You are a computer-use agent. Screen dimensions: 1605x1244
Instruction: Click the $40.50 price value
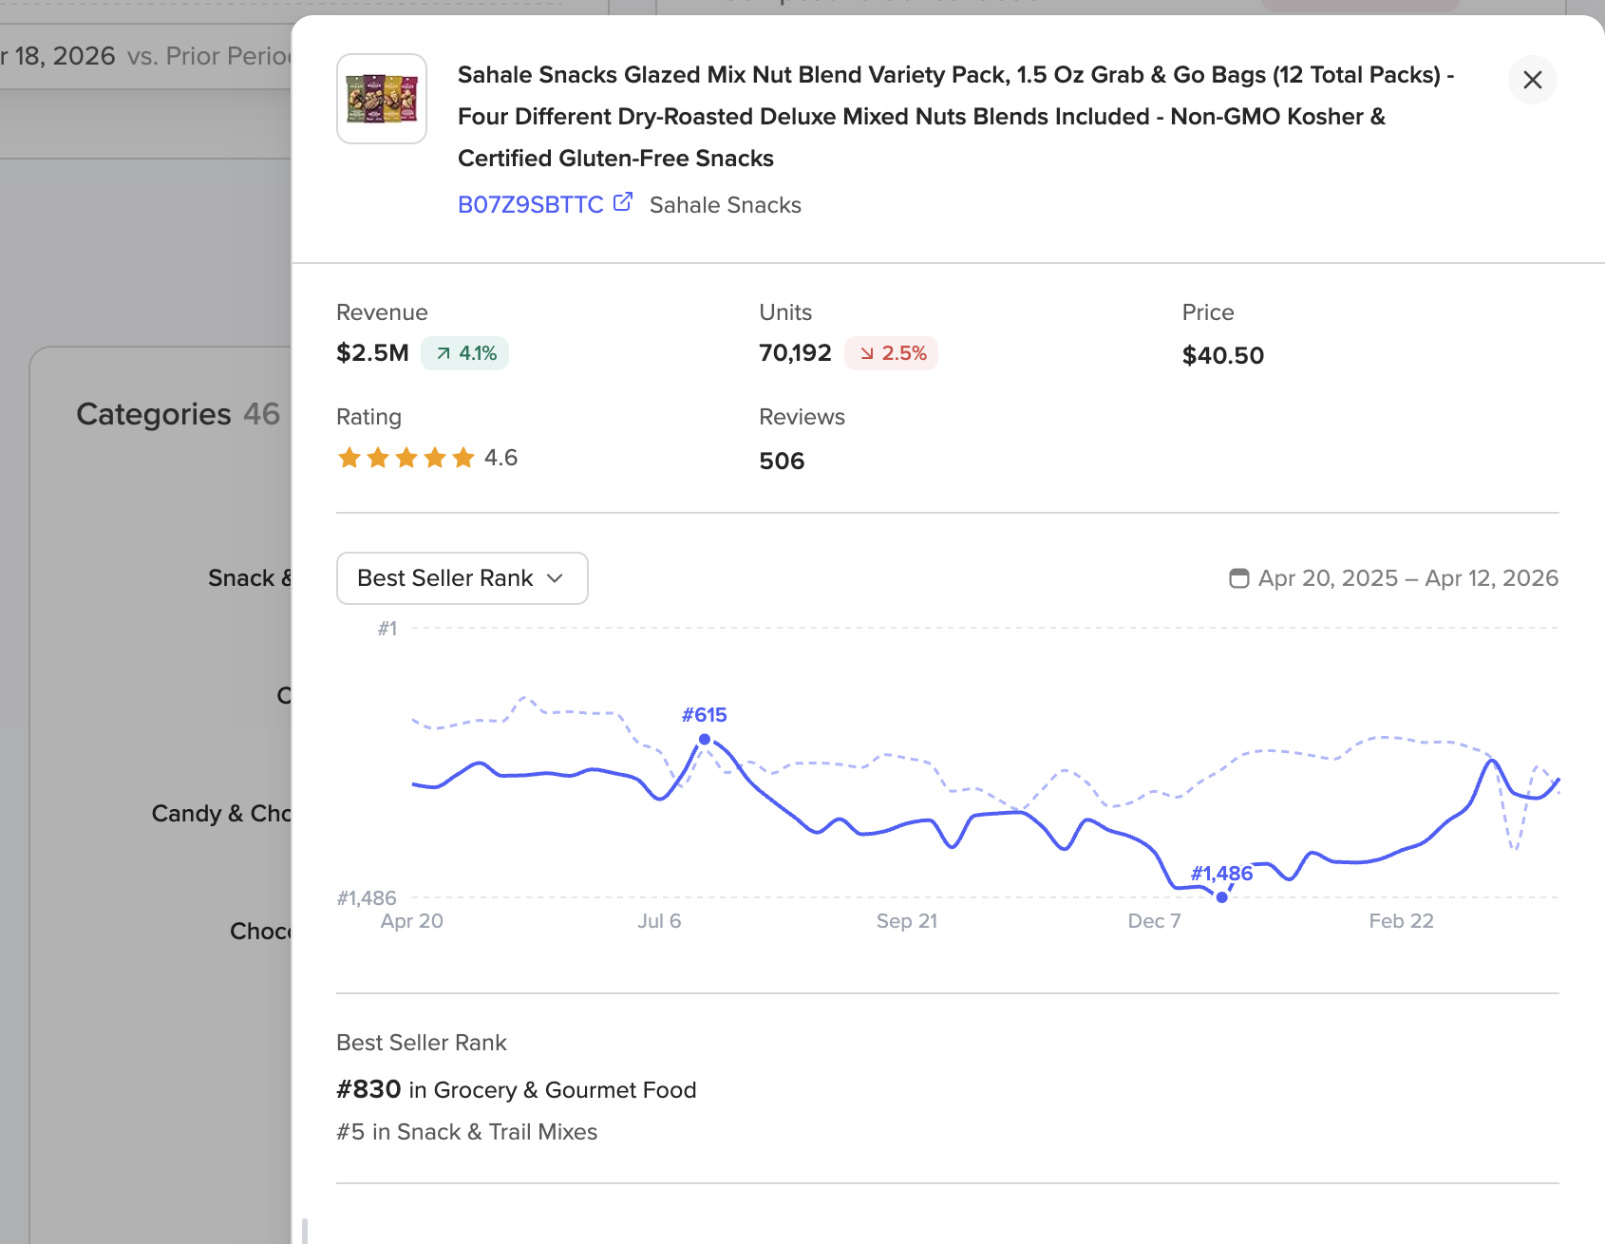[1223, 356]
